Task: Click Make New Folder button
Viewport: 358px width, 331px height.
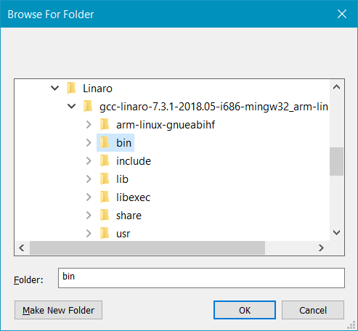Action: click(x=58, y=310)
